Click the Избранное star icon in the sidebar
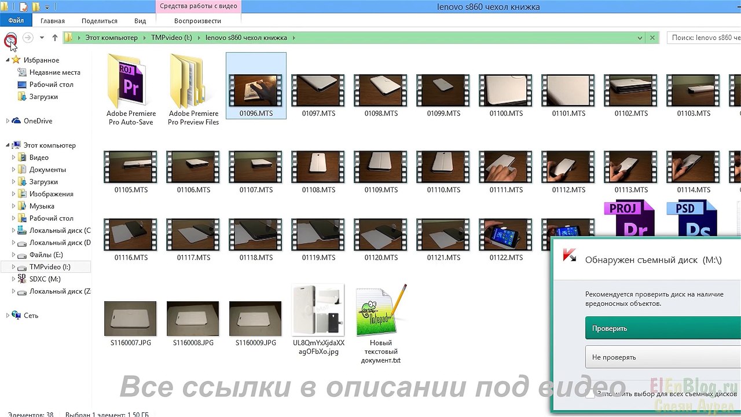This screenshot has width=741, height=417. [16, 60]
